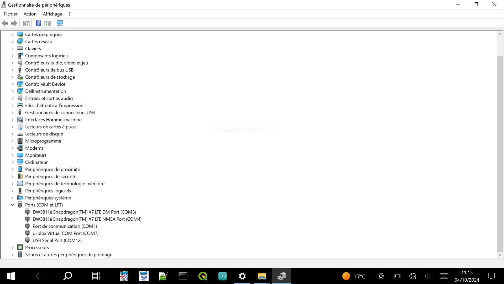Open Arduino IDE from the taskbar

click(x=223, y=276)
